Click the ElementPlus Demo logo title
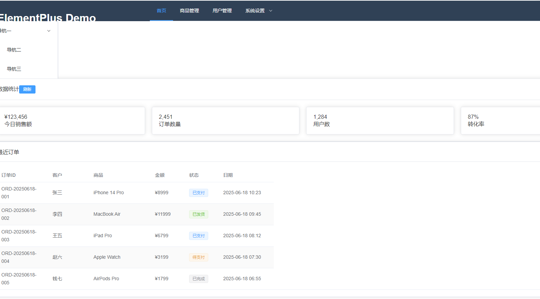The height and width of the screenshot is (299, 540). pos(47,17)
